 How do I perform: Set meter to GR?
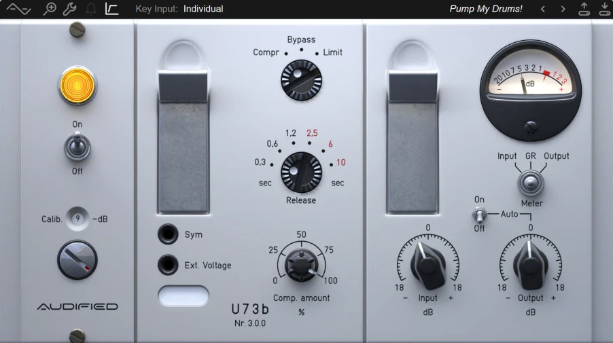[531, 156]
